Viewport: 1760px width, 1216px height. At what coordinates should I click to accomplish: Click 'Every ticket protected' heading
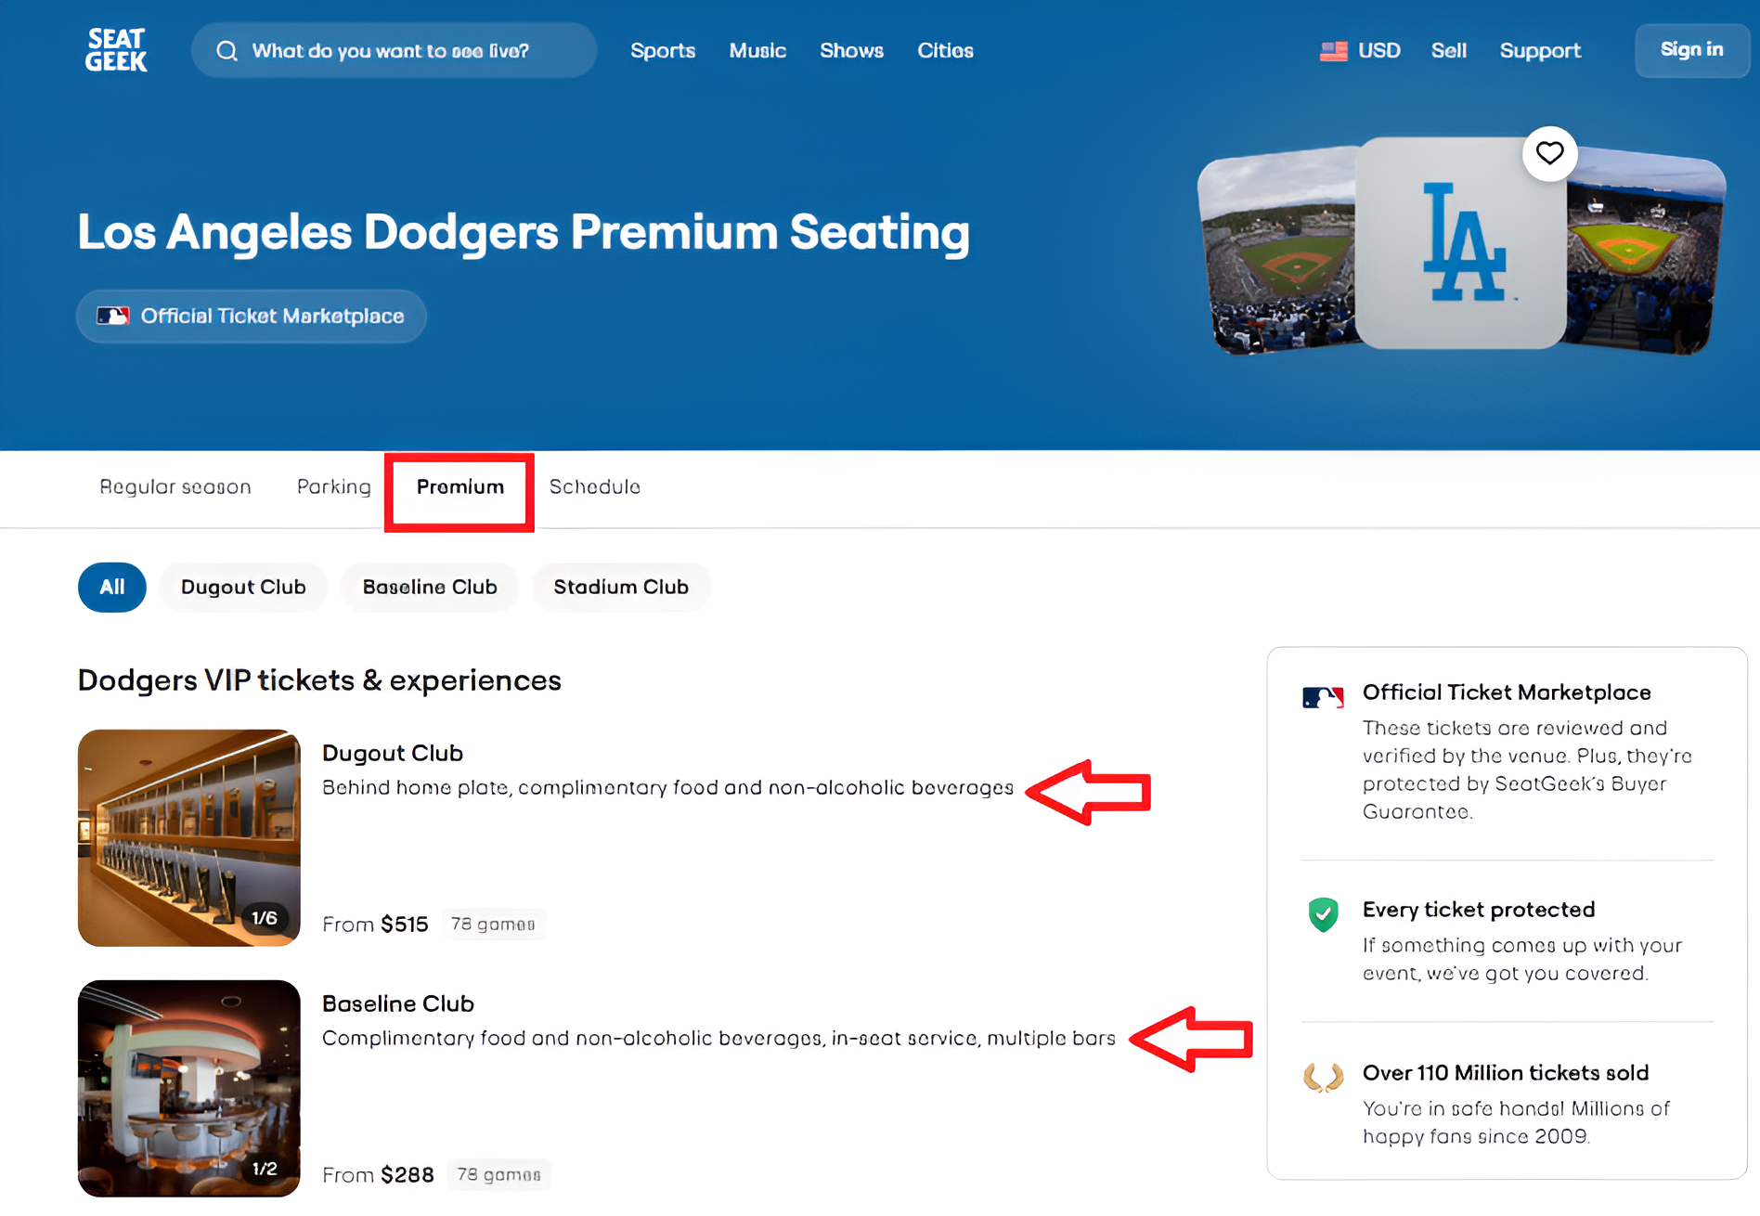point(1479,910)
